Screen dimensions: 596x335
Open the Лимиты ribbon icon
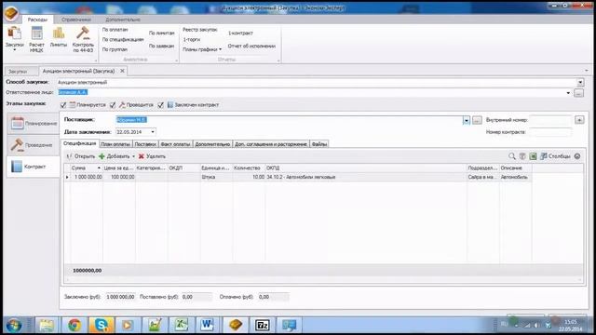point(58,37)
